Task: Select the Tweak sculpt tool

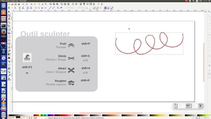Action: coord(9,19)
